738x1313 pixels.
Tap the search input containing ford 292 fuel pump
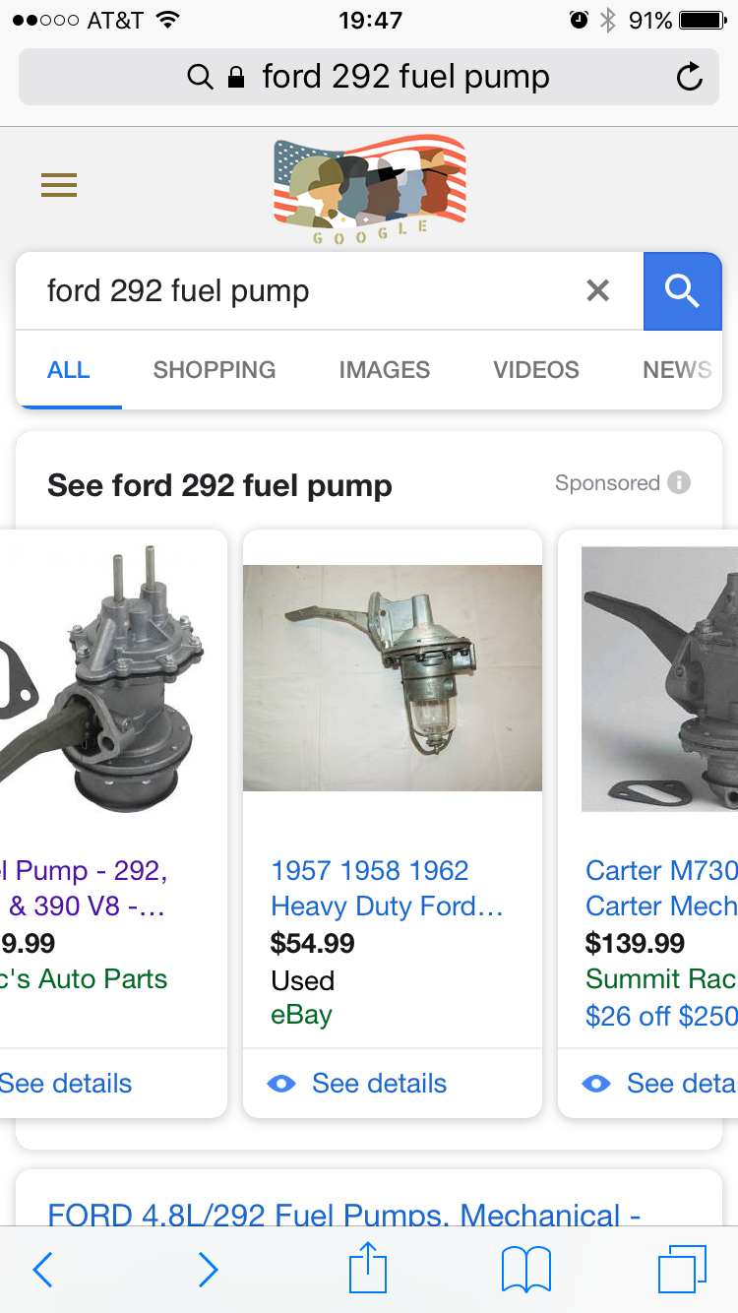tap(295, 290)
